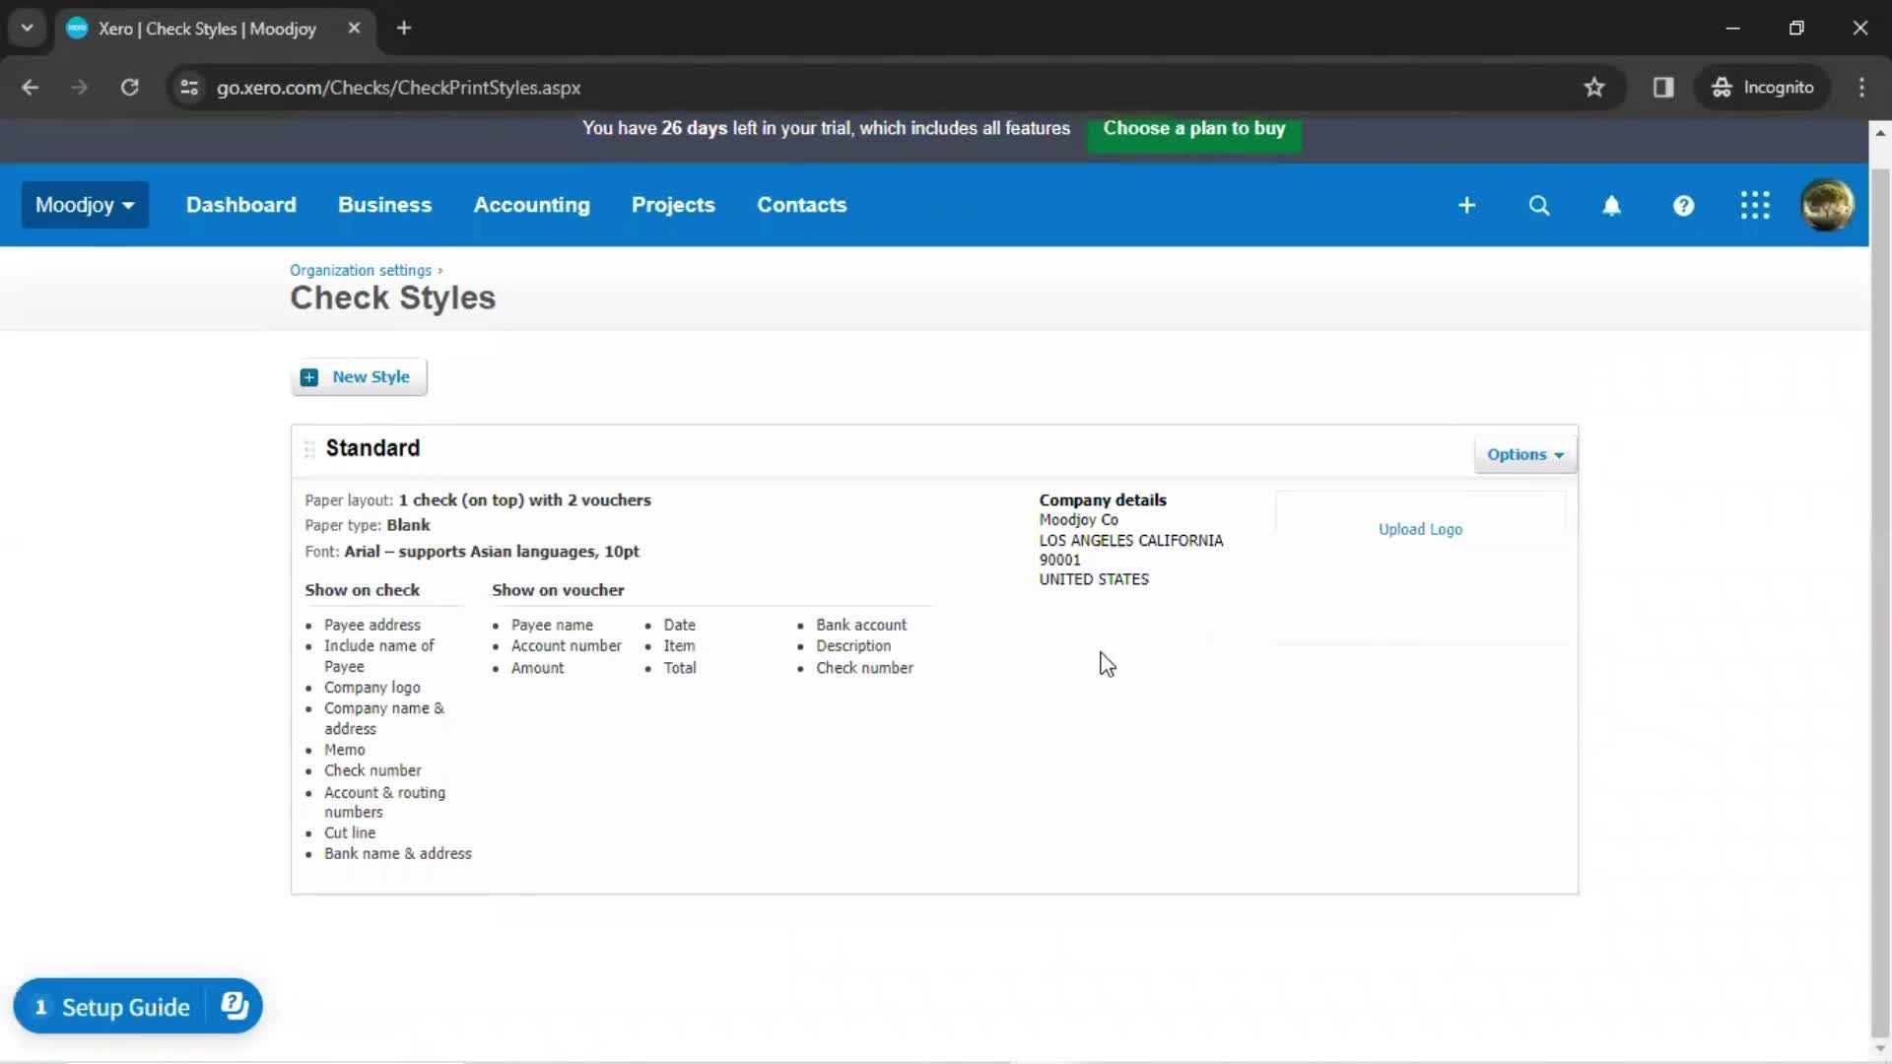The height and width of the screenshot is (1064, 1892).
Task: Open a new browser tab with plus
Action: pos(404,29)
